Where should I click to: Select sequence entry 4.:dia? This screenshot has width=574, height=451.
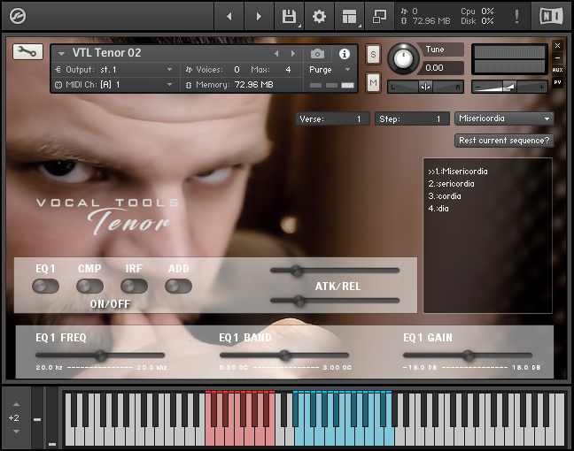click(438, 209)
